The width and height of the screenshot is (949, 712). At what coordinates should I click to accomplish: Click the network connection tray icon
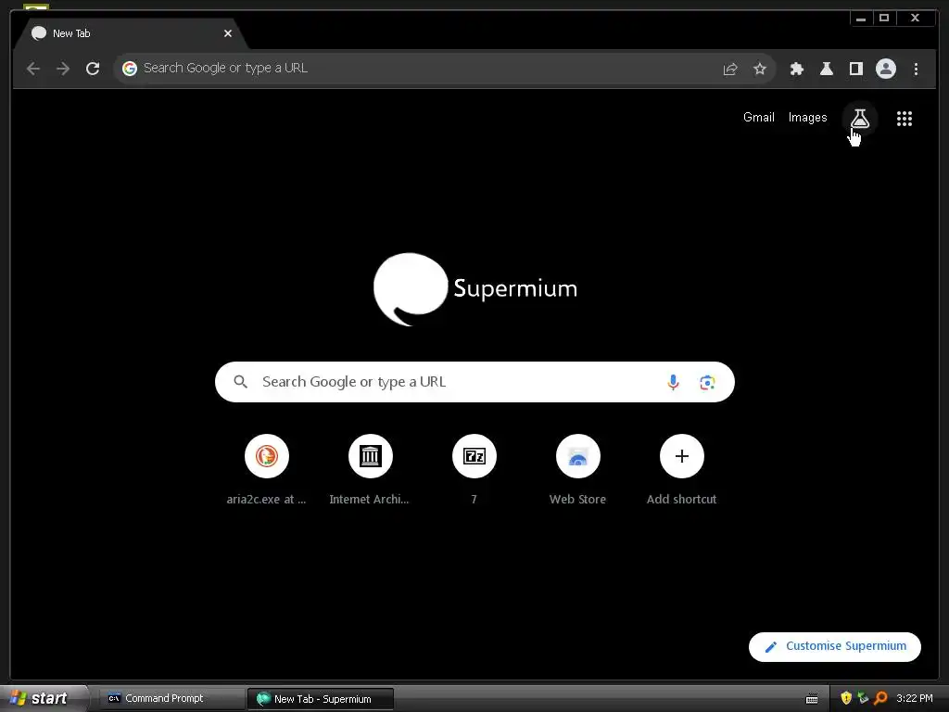click(863, 699)
